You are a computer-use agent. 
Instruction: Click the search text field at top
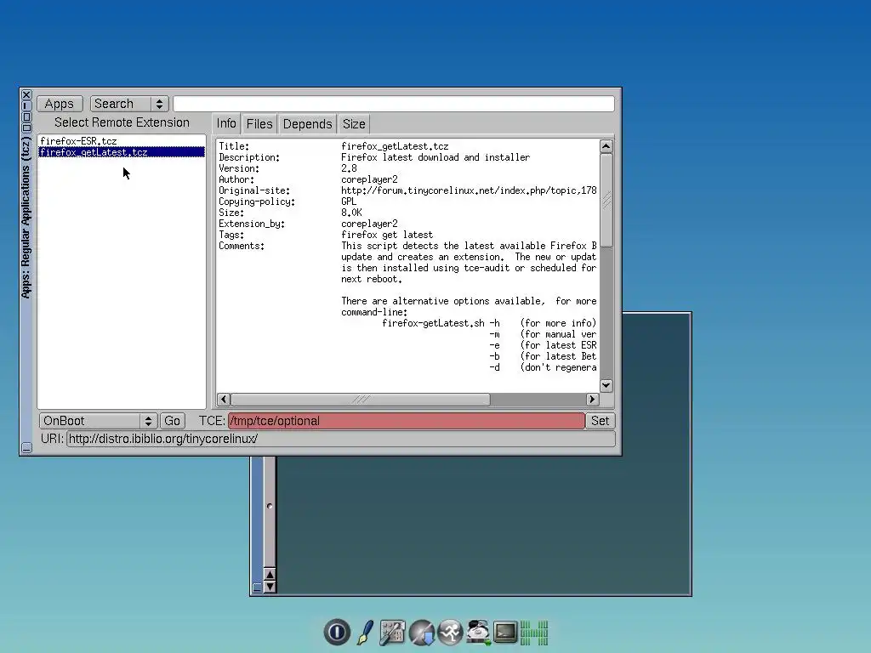[394, 104]
